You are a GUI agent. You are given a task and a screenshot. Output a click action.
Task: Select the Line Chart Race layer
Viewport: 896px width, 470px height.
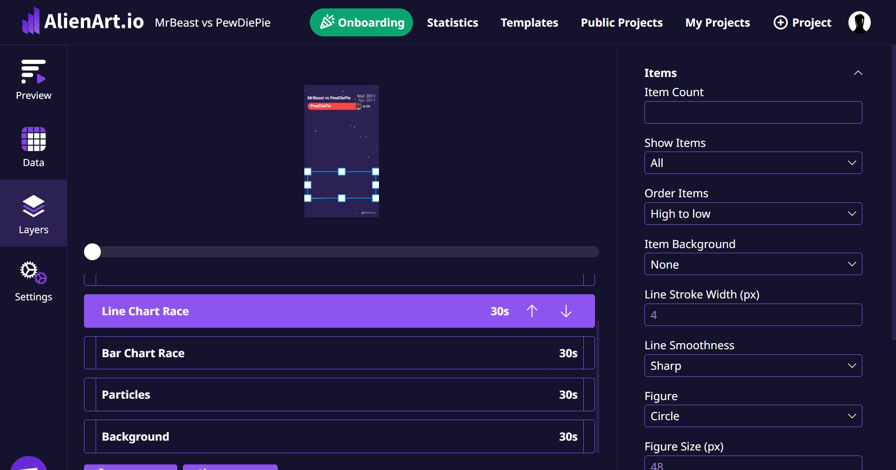click(339, 311)
